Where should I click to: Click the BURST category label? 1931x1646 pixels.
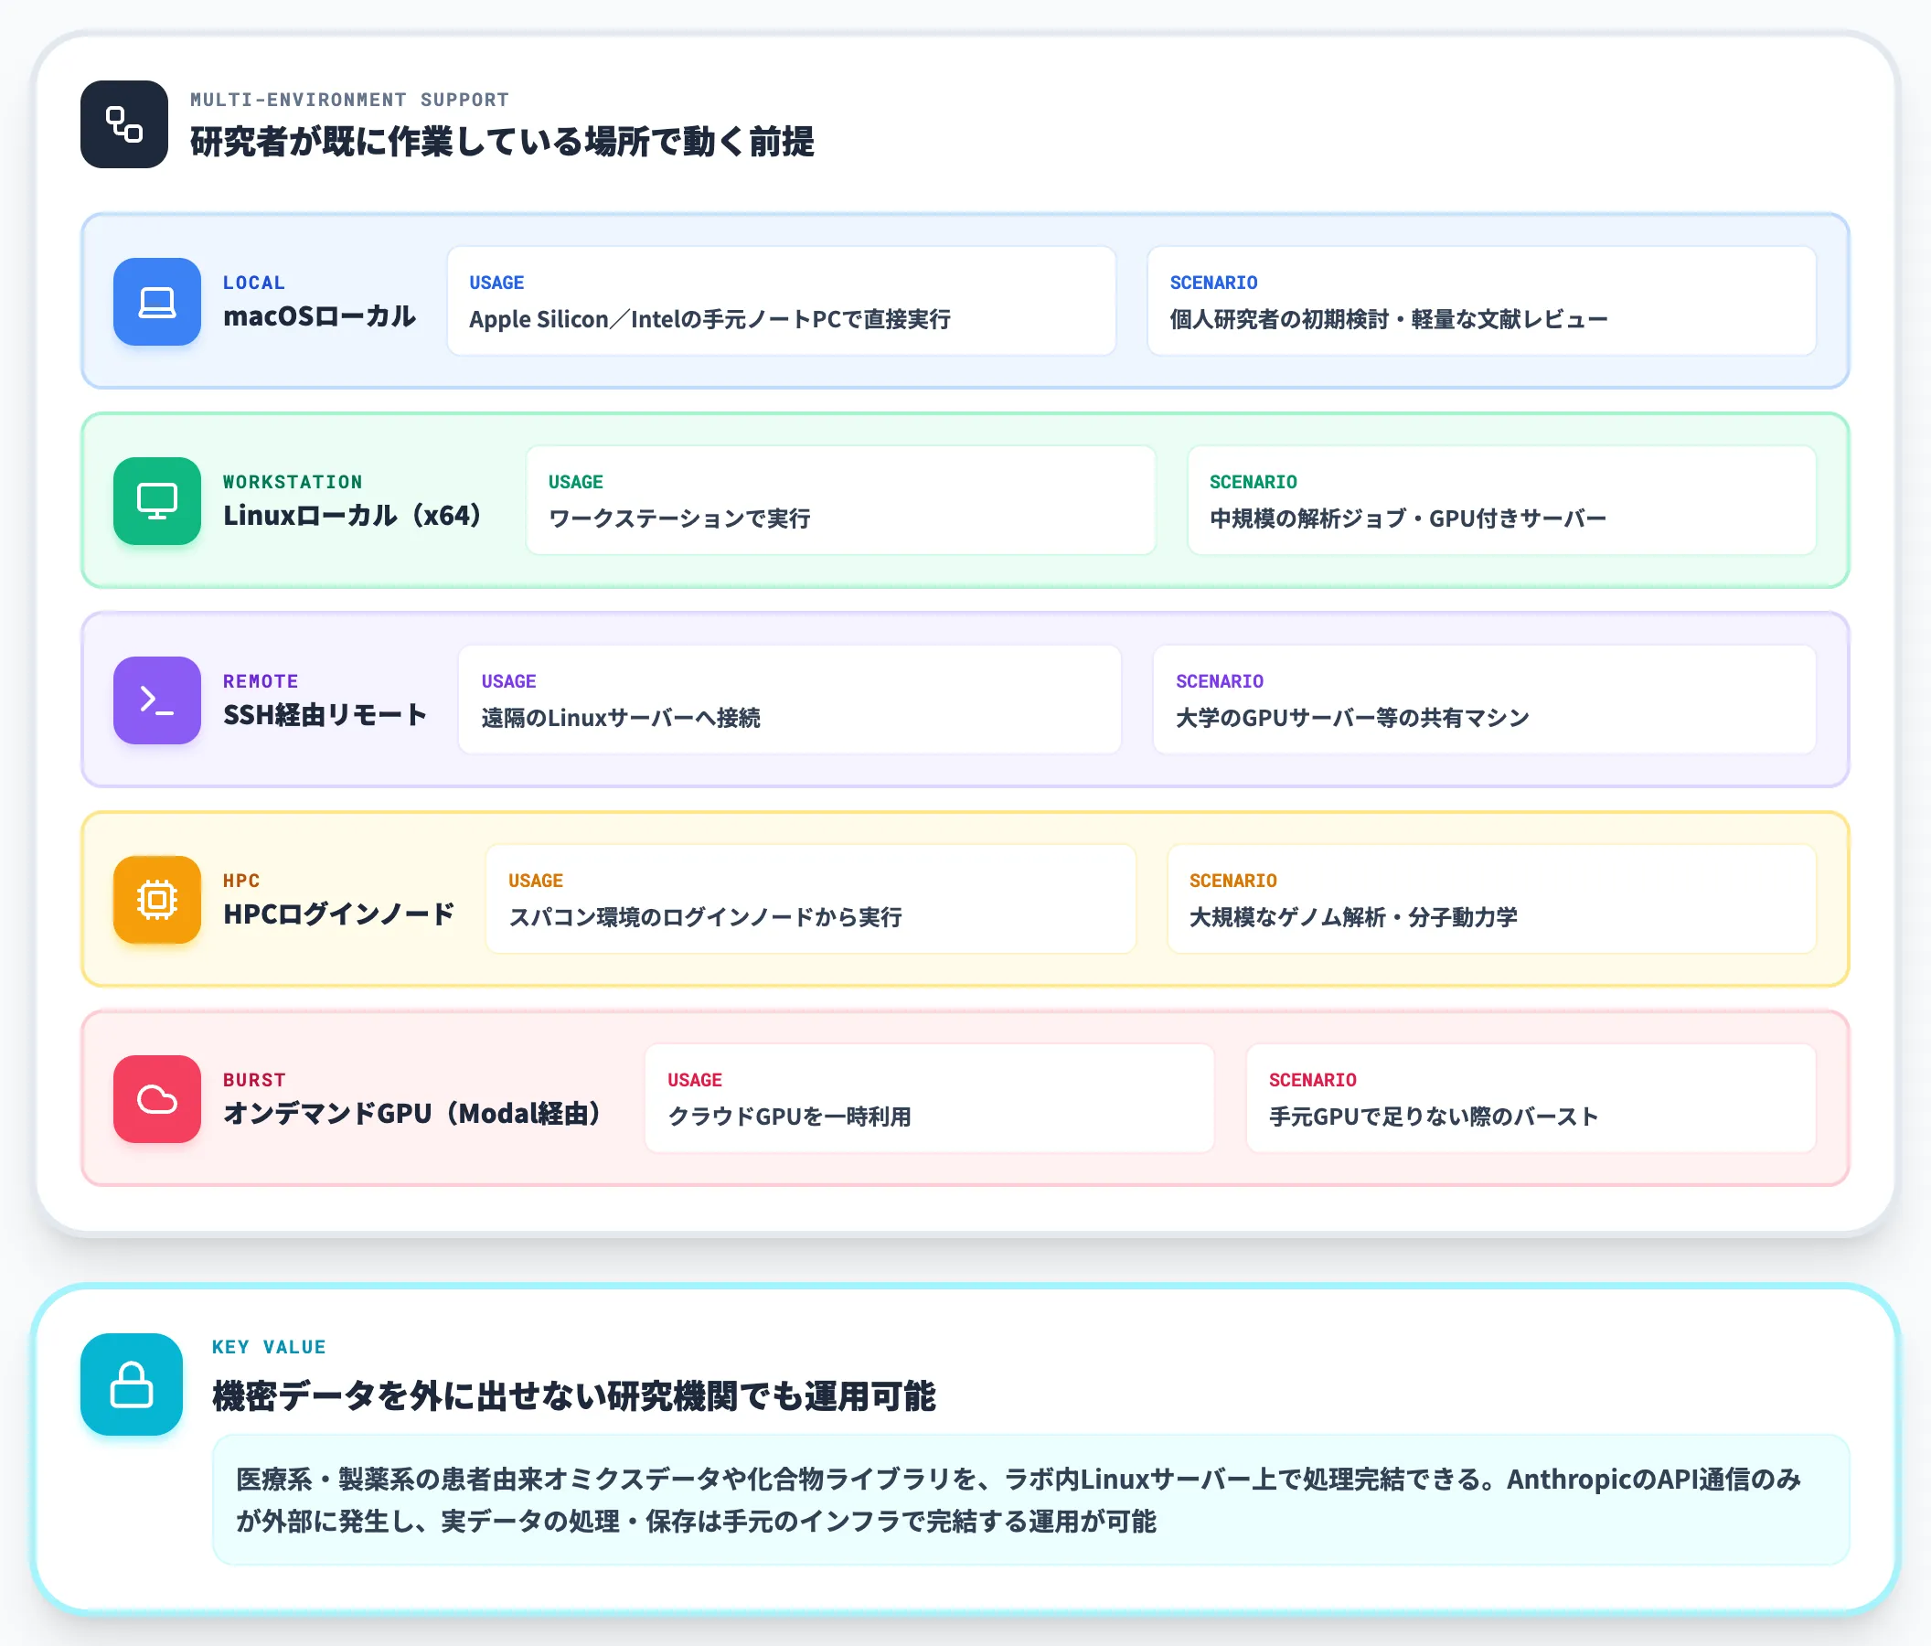click(254, 1081)
